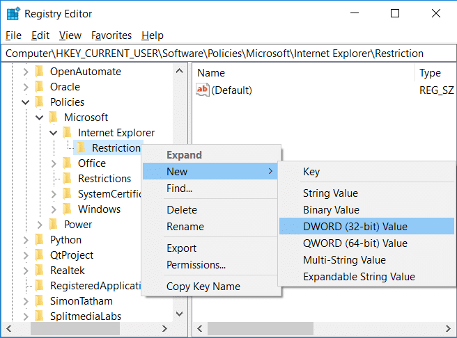
Task: Expand the Office tree node
Action: [54, 163]
